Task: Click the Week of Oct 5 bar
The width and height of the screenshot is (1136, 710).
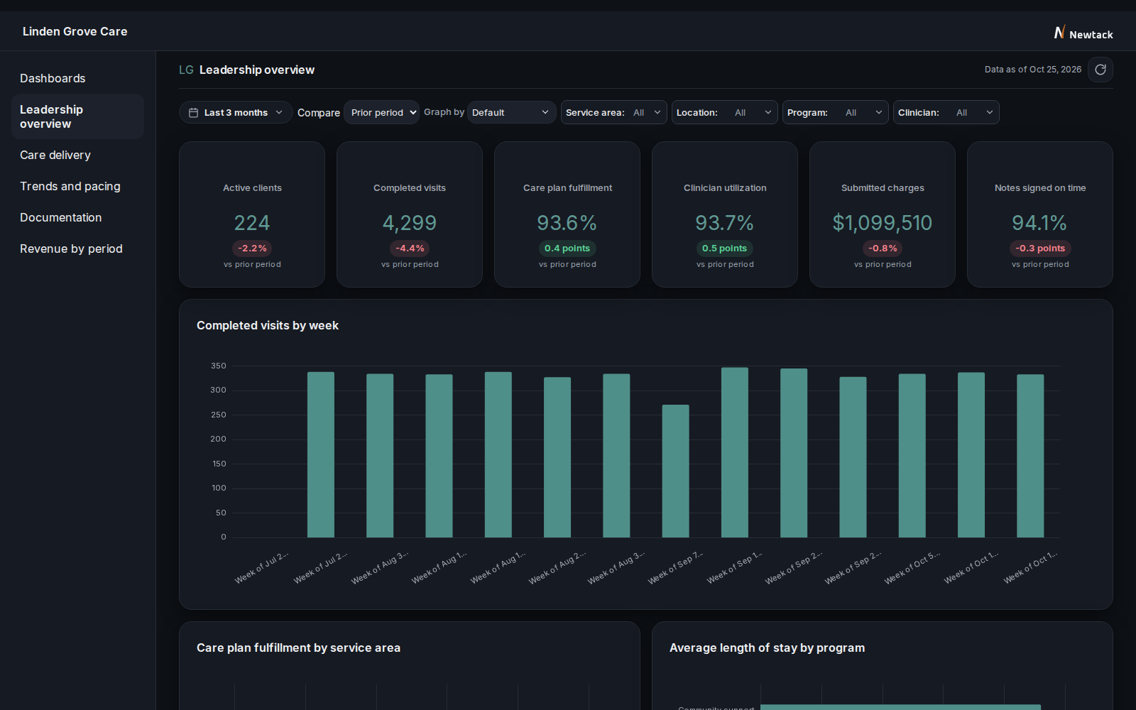Action: pos(912,455)
